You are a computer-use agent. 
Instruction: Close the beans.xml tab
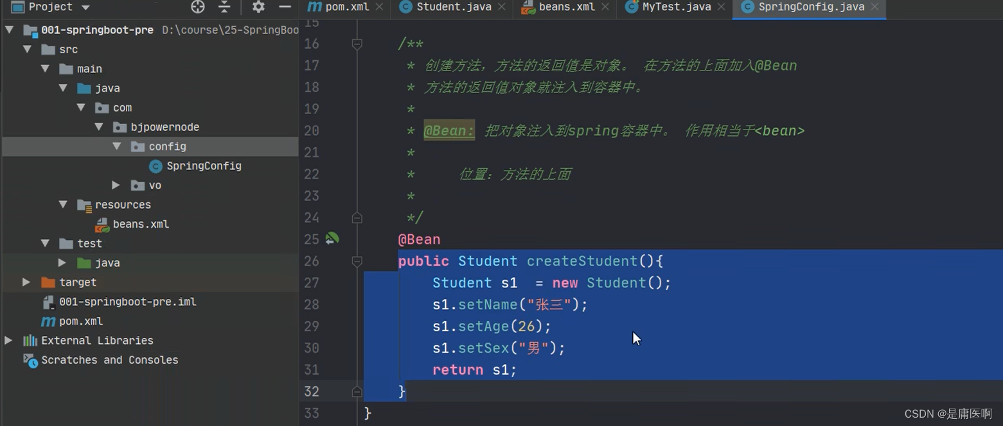coord(604,7)
